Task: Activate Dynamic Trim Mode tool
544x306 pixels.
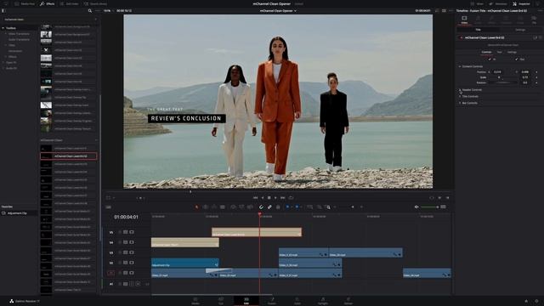Action: tap(214, 207)
